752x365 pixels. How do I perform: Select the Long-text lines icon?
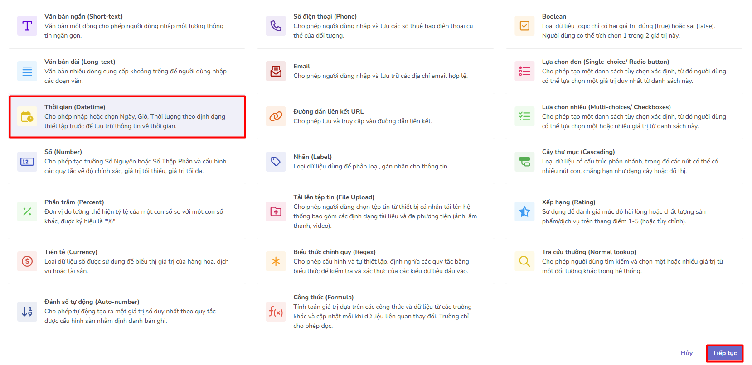point(27,71)
